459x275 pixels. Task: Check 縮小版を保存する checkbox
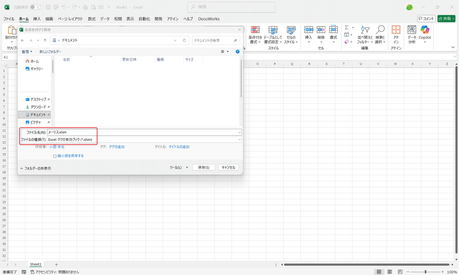[55, 156]
